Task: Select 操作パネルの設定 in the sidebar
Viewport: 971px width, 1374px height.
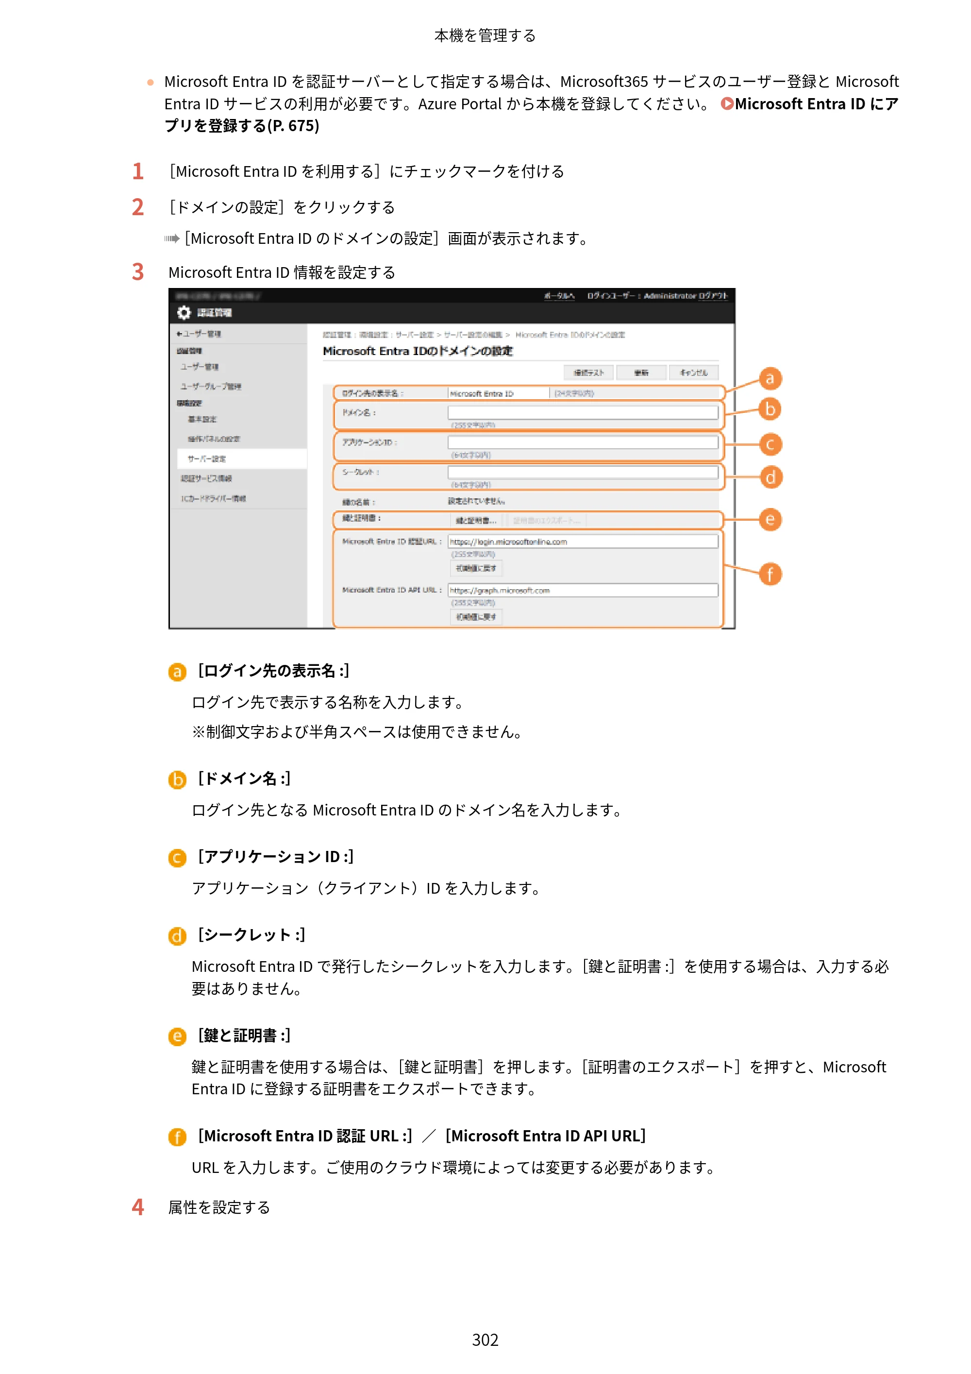Action: click(214, 439)
